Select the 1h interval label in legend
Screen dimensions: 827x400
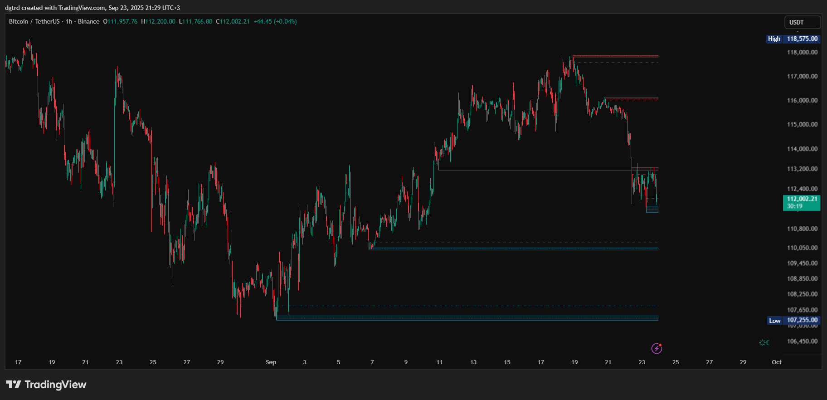(69, 21)
